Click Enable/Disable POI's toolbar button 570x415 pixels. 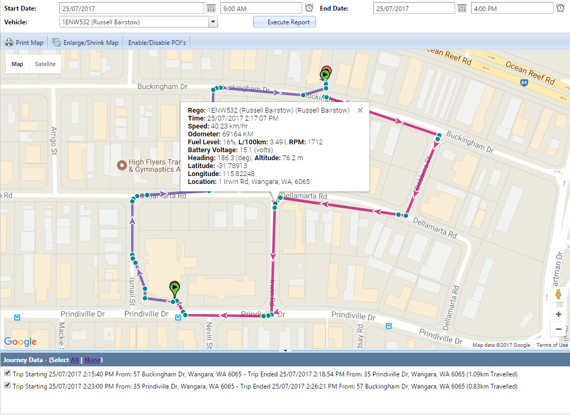point(157,42)
